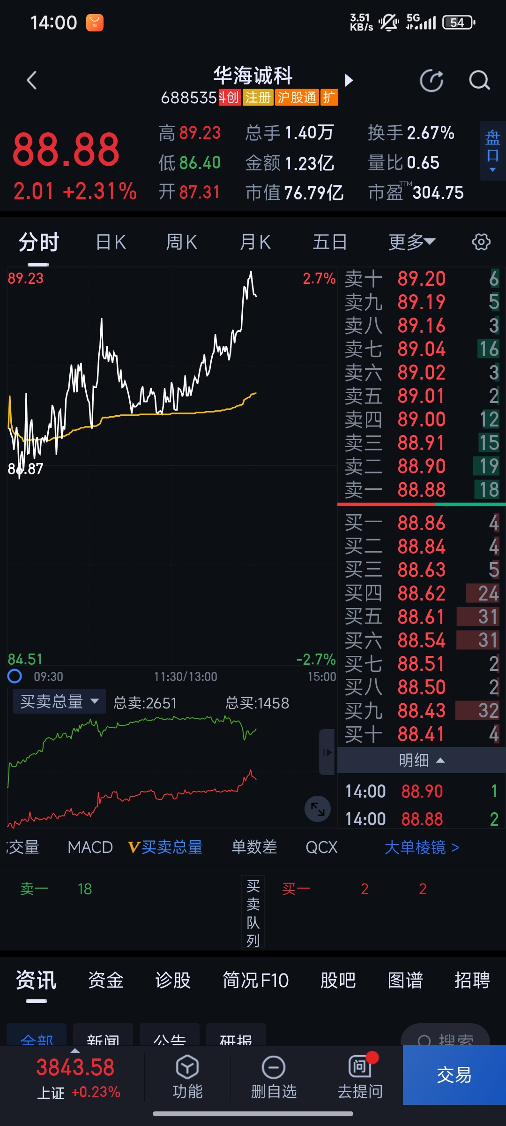Viewport: 506px width, 1126px height.
Task: Tap the stock title 华海诚科
Action: 253,75
